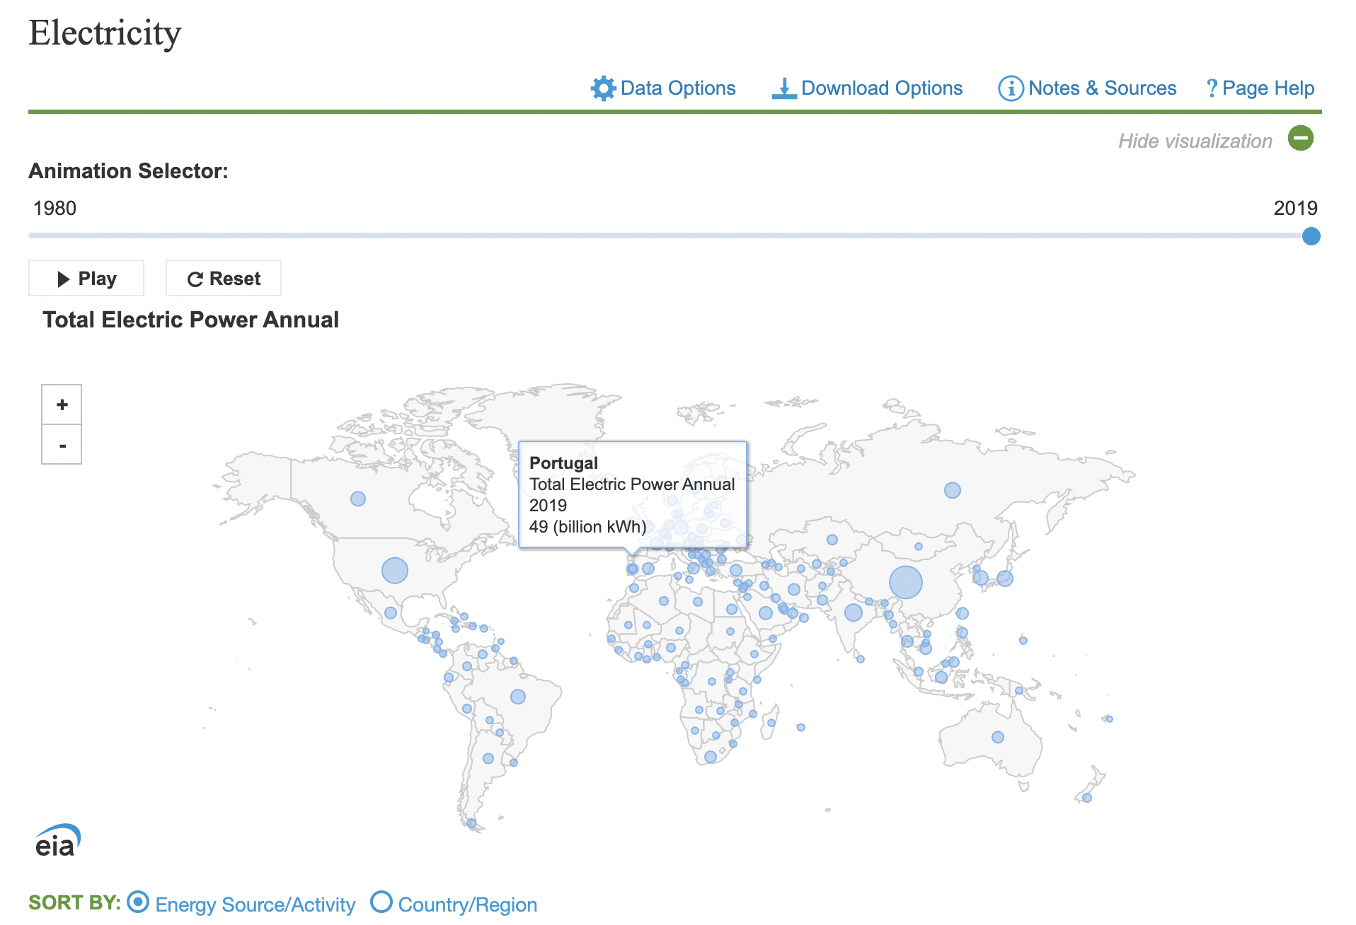Screen dimensions: 1356x925
Task: Click the Japan bubble on map
Action: point(1004,578)
